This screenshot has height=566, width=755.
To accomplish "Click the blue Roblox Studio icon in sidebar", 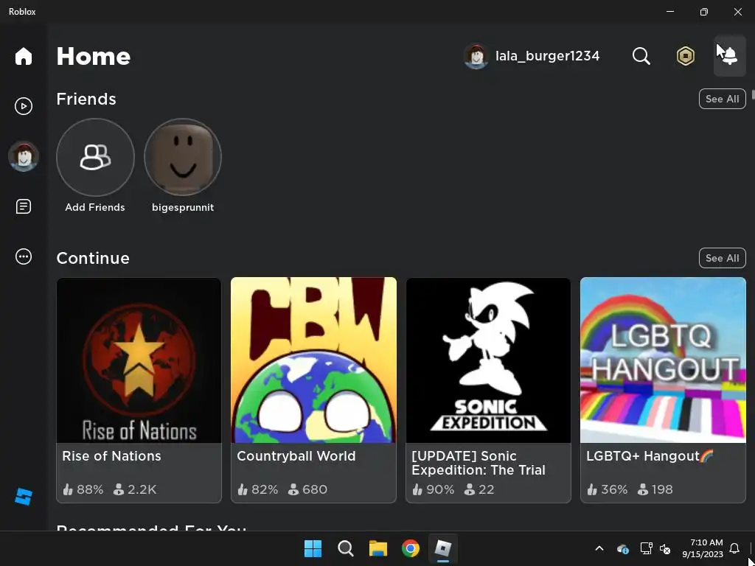I will pos(23,497).
